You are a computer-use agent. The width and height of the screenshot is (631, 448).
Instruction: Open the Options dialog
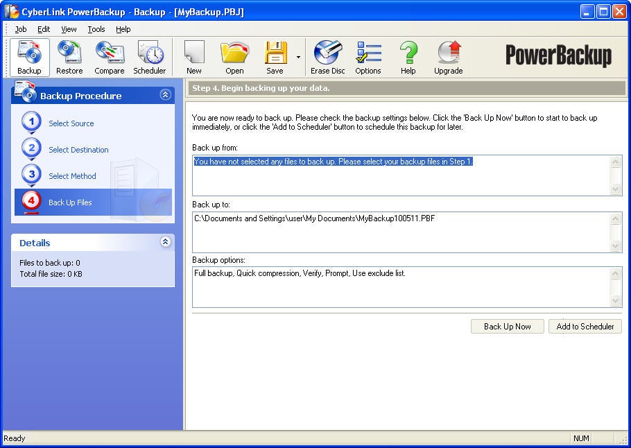pos(368,57)
